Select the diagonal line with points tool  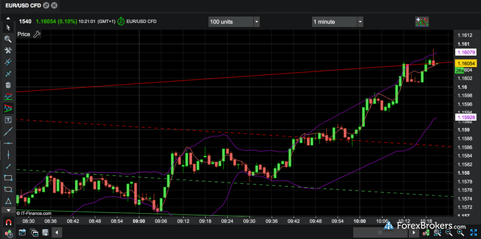8,74
